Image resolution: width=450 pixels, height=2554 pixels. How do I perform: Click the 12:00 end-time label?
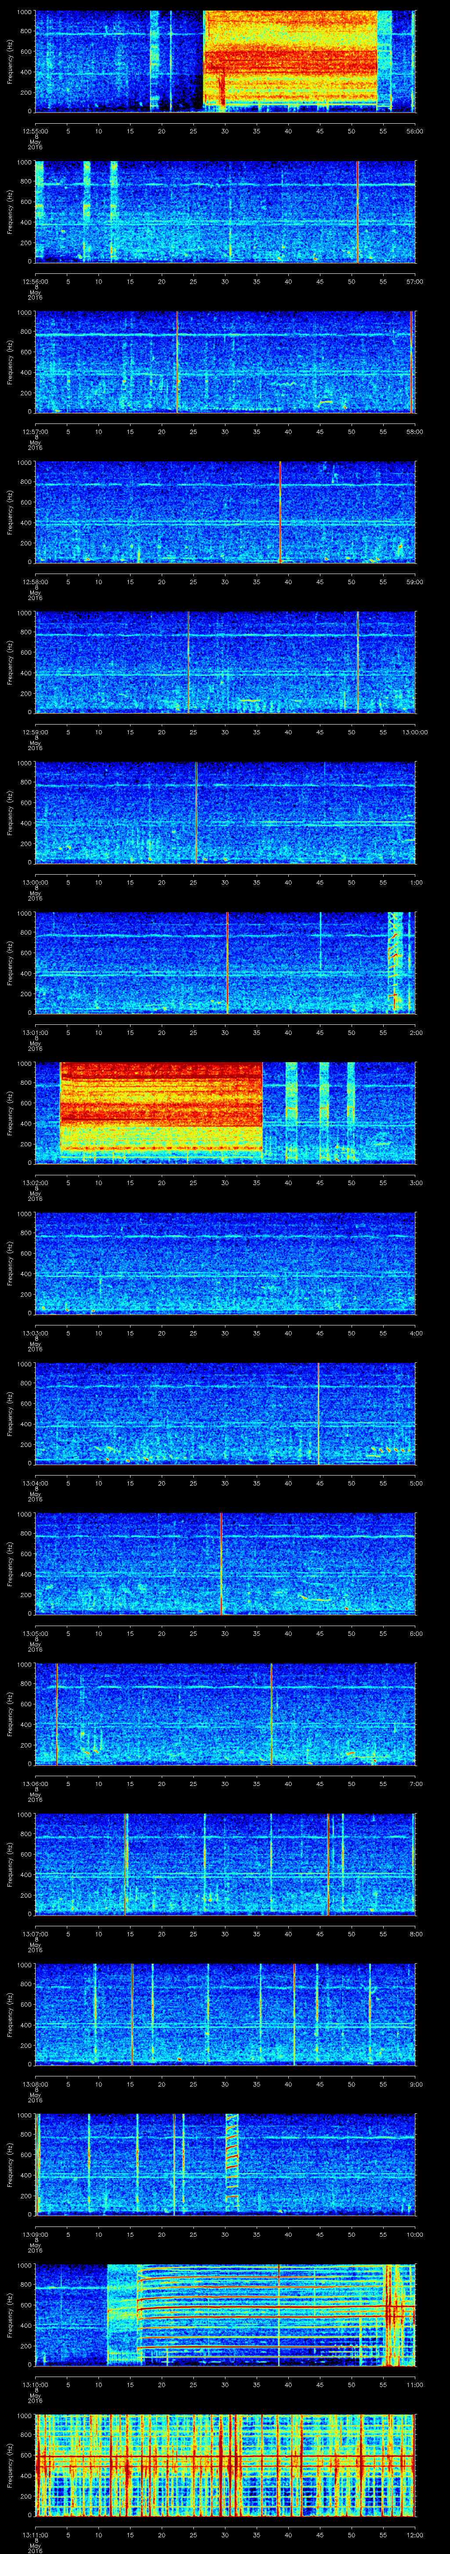click(x=415, y=2534)
